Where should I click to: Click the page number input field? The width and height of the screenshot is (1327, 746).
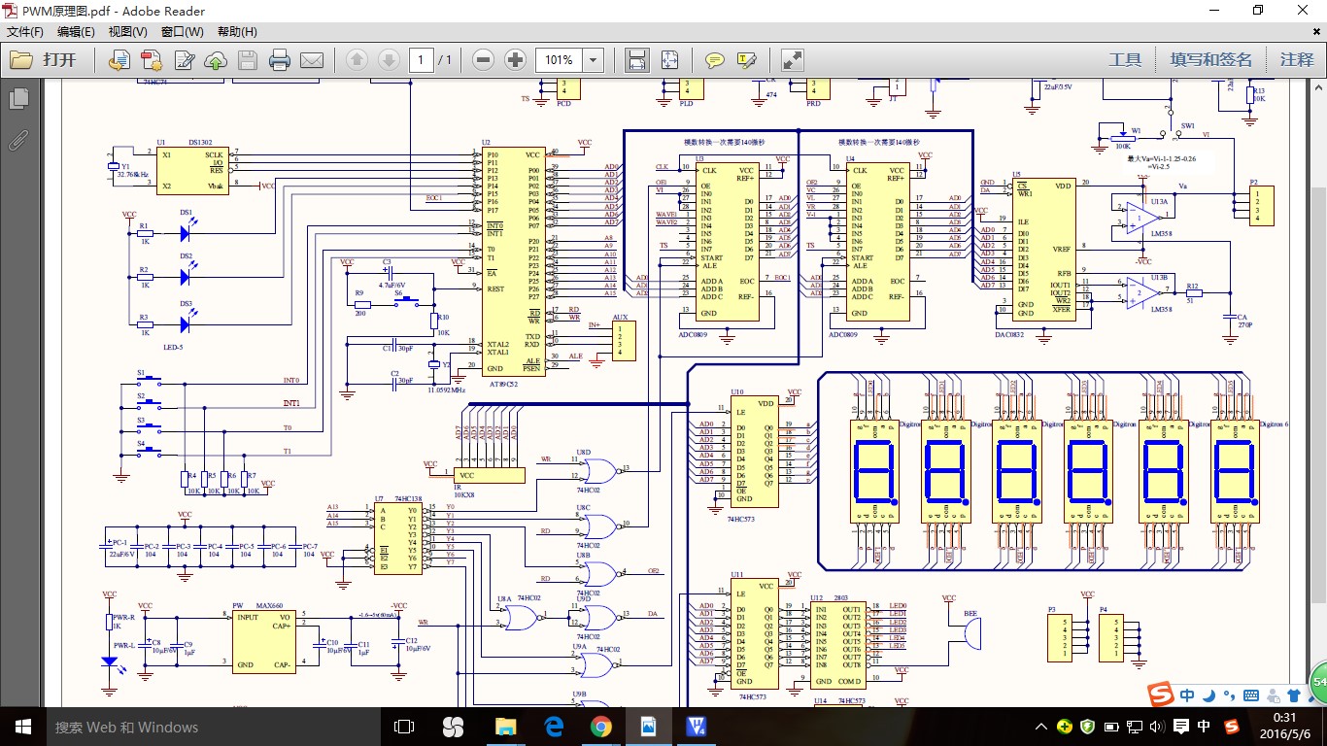pyautogui.click(x=421, y=60)
